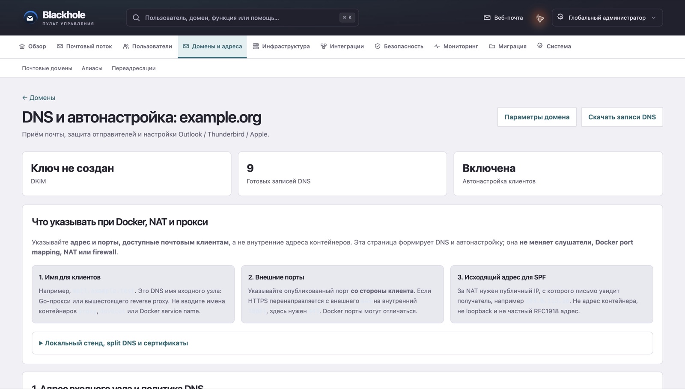
Task: Click the Инфраструктура server icon
Action: click(x=256, y=46)
